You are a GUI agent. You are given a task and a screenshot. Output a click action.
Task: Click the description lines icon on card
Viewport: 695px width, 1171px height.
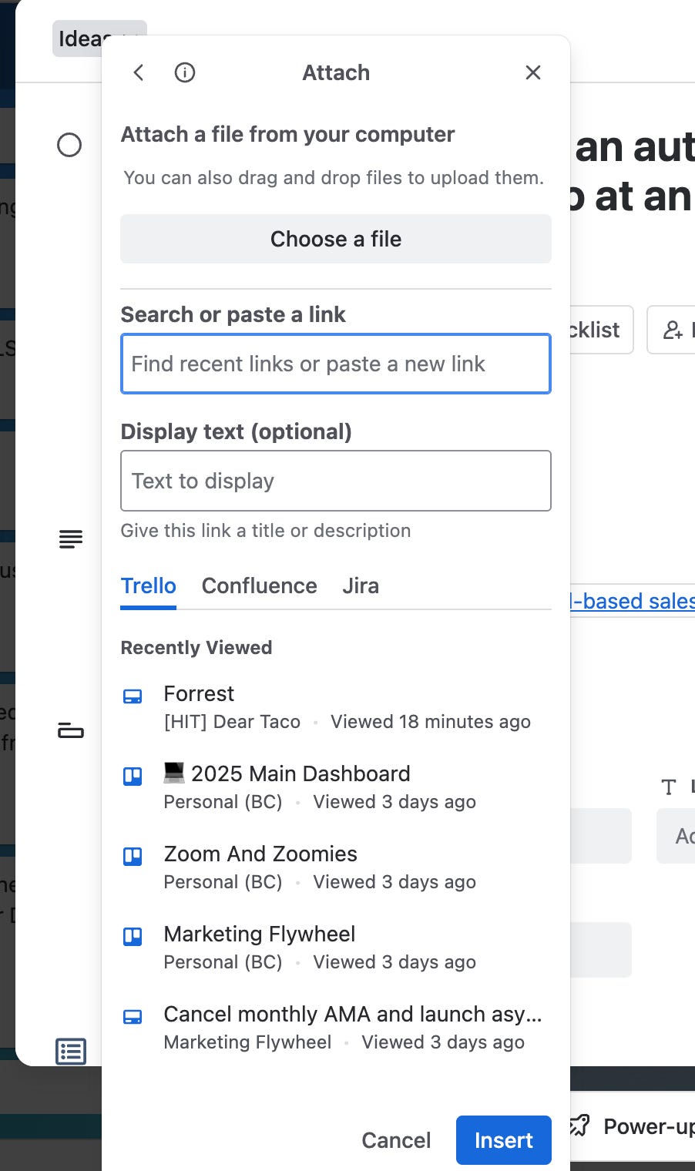click(x=71, y=539)
